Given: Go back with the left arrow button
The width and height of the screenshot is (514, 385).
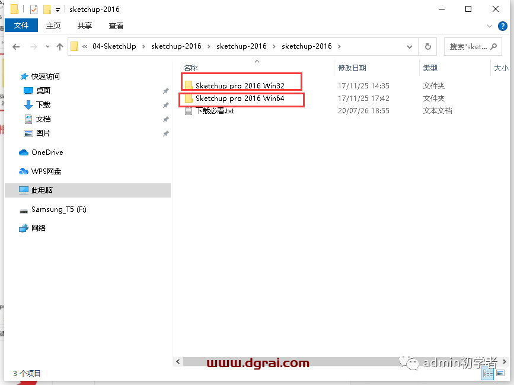Looking at the screenshot, I should tap(16, 47).
